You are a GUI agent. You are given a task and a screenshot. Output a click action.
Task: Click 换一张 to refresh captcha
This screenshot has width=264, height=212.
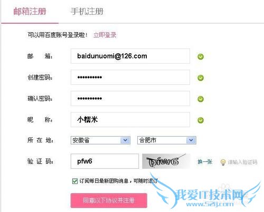coord(205,162)
